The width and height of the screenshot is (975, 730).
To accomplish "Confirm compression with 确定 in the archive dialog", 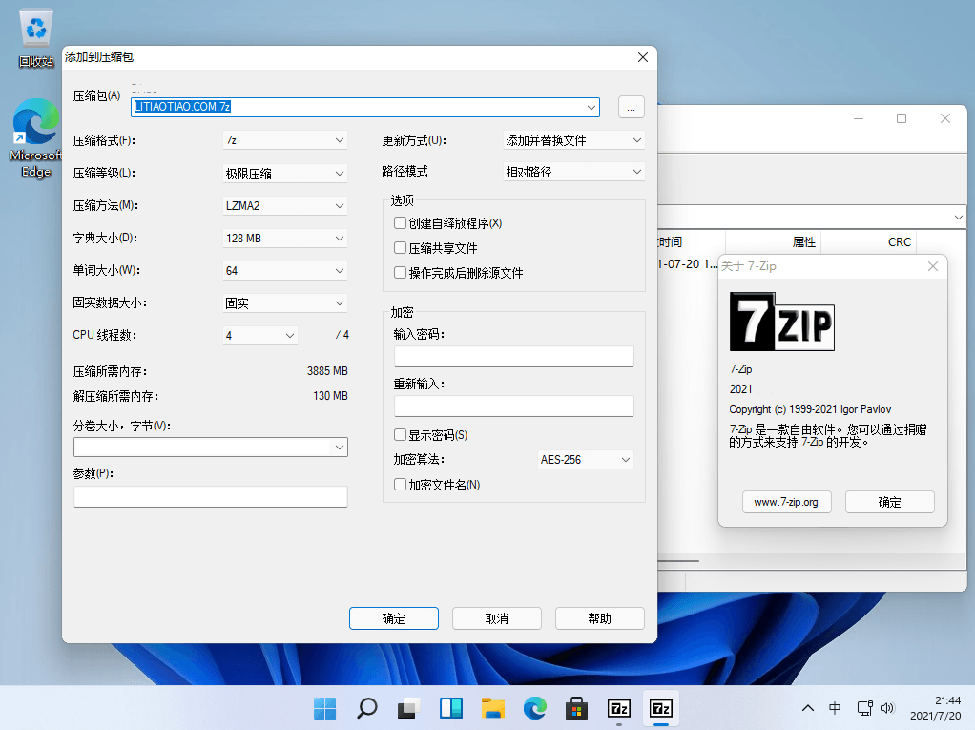I will click(394, 618).
